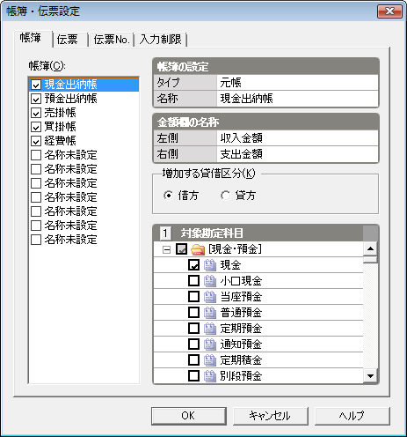Click the account list scroll down arrow

tap(370, 376)
